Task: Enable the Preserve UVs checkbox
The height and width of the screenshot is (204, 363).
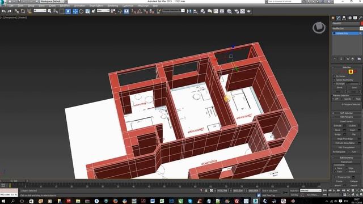Action: pyautogui.click(x=336, y=177)
